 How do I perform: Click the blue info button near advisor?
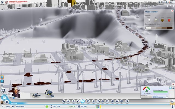[14, 98]
